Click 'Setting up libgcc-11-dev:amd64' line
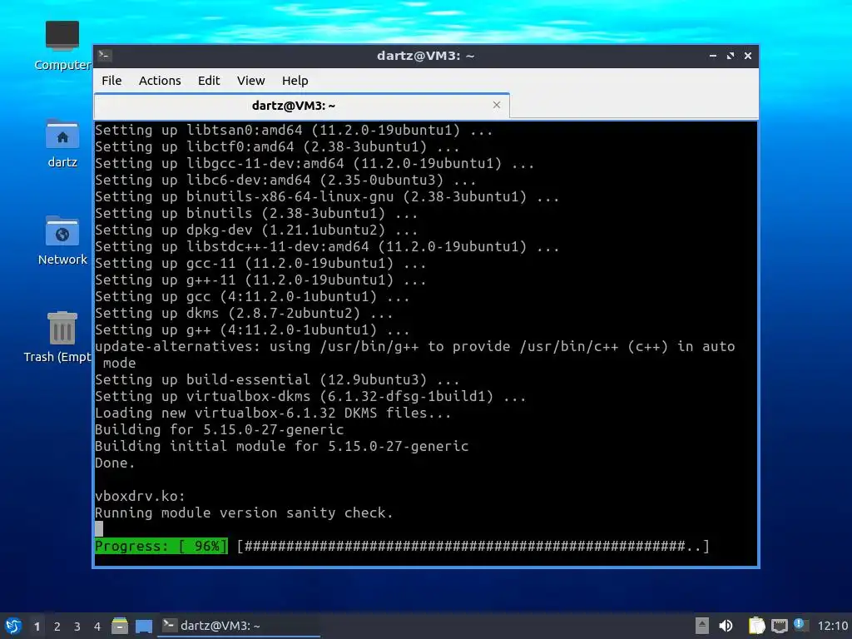Image resolution: width=852 pixels, height=639 pixels. [315, 164]
